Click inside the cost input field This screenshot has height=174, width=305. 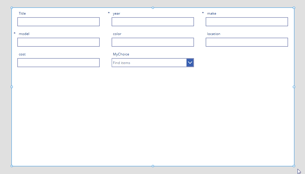(58, 62)
